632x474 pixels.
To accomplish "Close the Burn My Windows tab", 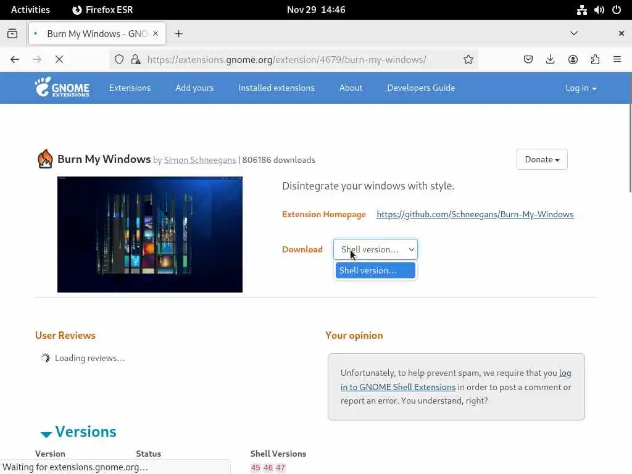I will click(x=156, y=34).
